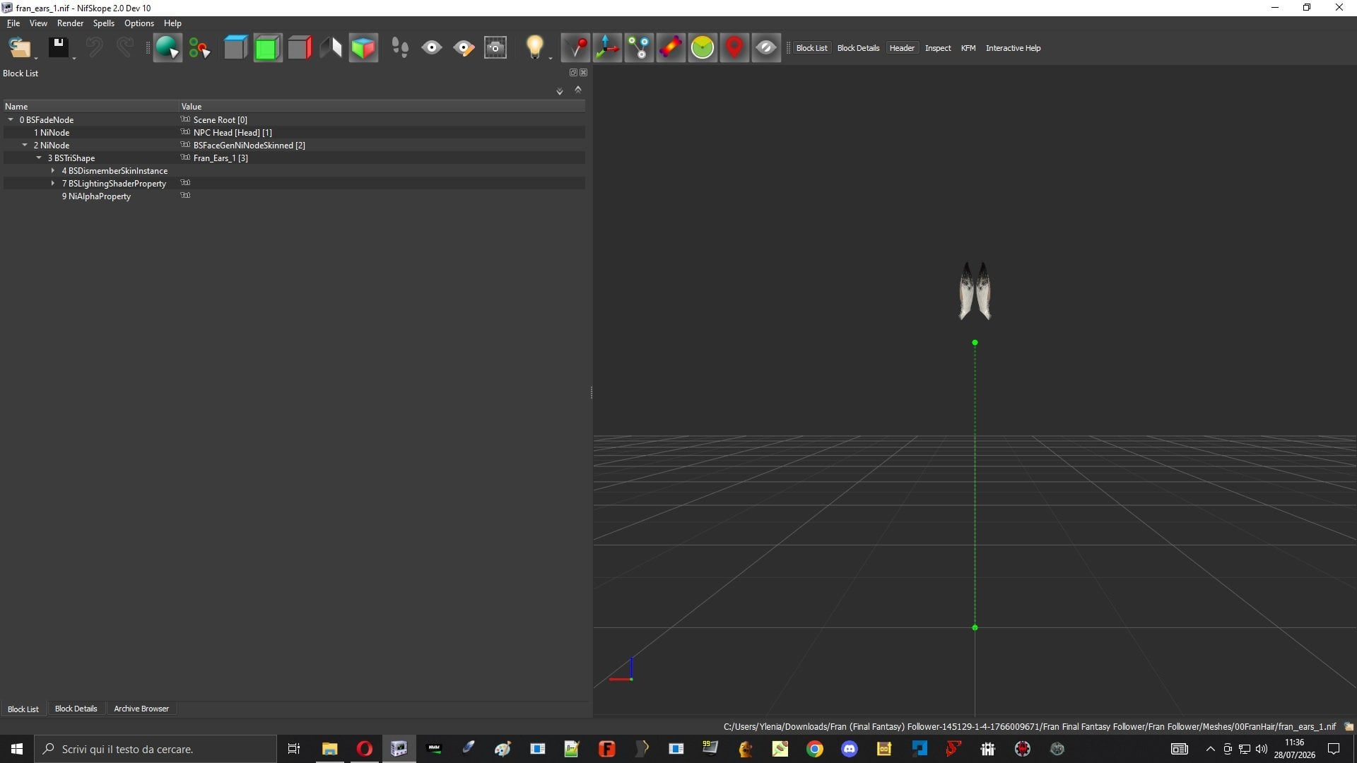Screen dimensions: 1357x763
Task: Expand all rows with double-down chevron
Action: 560,91
